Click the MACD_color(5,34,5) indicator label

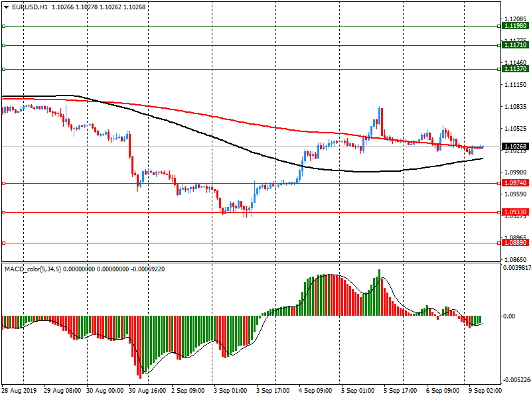33,269
